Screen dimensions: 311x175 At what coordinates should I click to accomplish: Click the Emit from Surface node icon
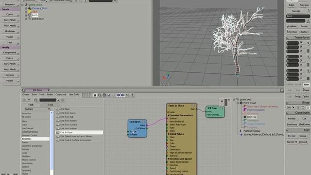pos(58,124)
